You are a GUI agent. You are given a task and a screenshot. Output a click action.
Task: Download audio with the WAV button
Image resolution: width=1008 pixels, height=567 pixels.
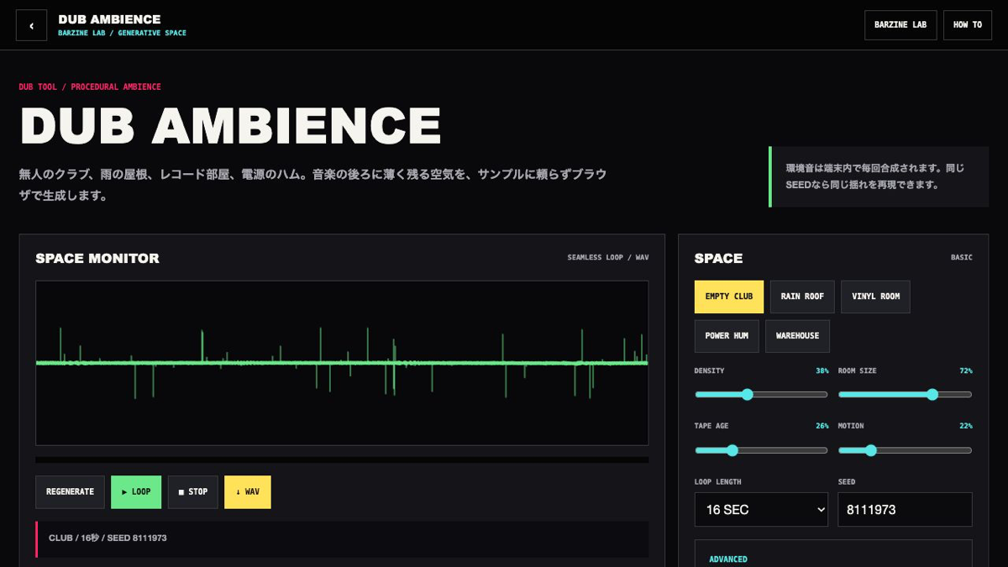[248, 492]
